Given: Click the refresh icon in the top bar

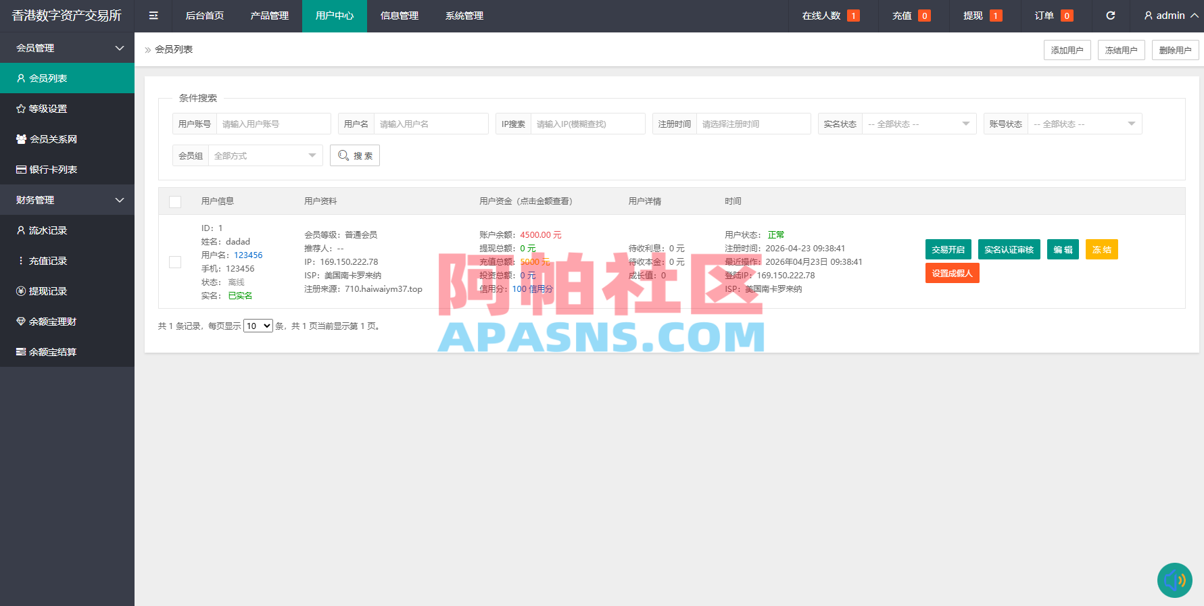Looking at the screenshot, I should tap(1110, 16).
